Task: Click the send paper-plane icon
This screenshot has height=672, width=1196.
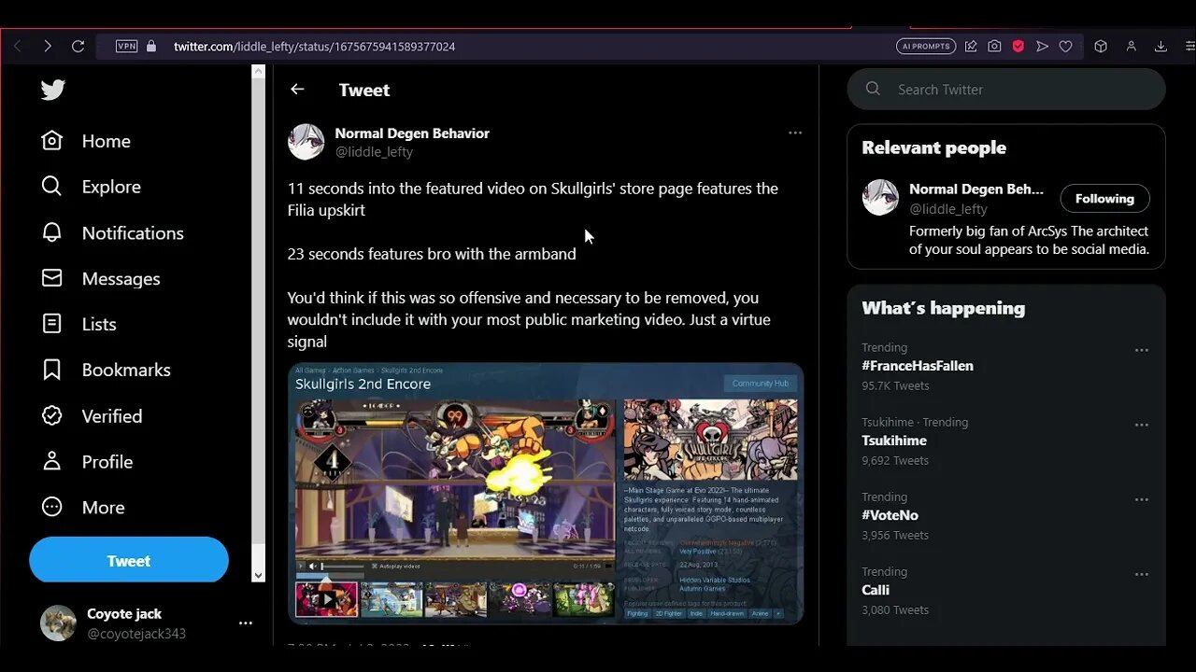Action: pyautogui.click(x=1042, y=46)
